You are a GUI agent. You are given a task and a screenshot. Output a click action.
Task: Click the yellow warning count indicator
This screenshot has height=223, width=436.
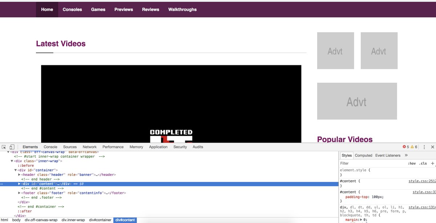coord(414,147)
